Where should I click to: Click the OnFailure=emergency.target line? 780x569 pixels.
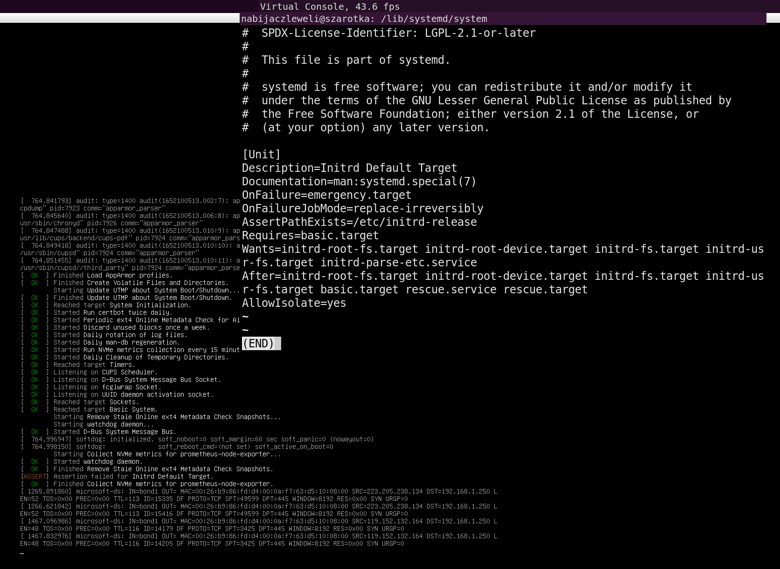[x=326, y=195]
